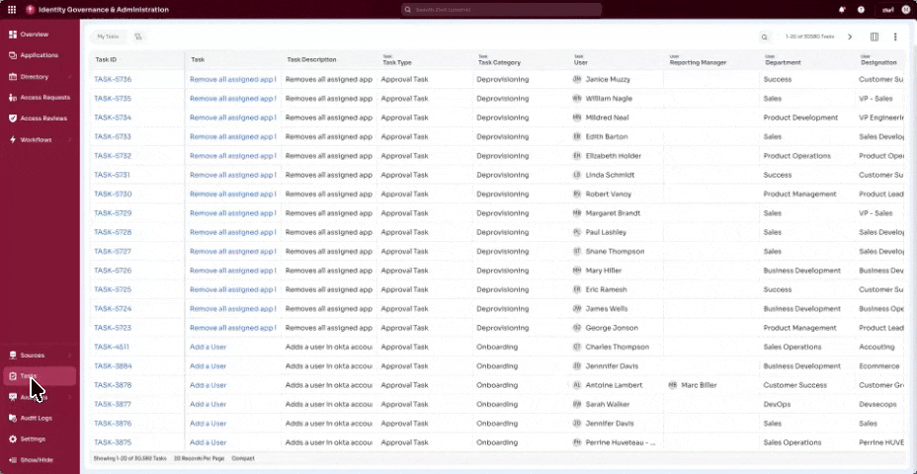Expand the Analytics submenu chevron
Image resolution: width=917 pixels, height=474 pixels.
(69, 397)
